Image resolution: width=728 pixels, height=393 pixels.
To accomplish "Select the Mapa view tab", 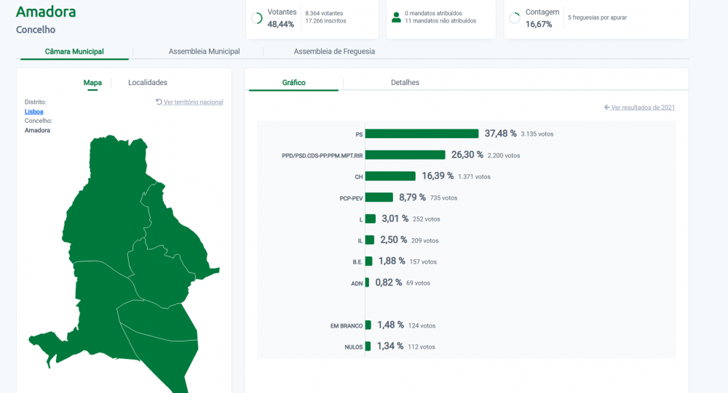I will tap(92, 83).
